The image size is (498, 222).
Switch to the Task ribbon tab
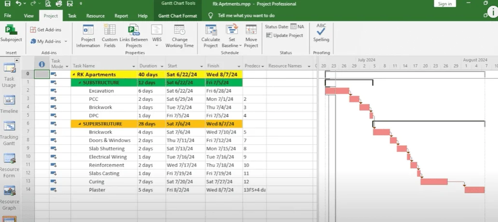click(72, 15)
